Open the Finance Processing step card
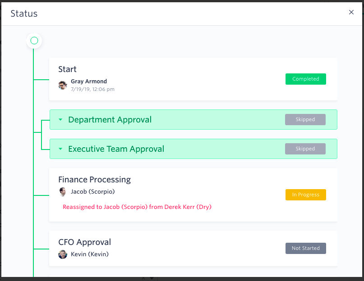The height and width of the screenshot is (281, 364). coord(193,195)
